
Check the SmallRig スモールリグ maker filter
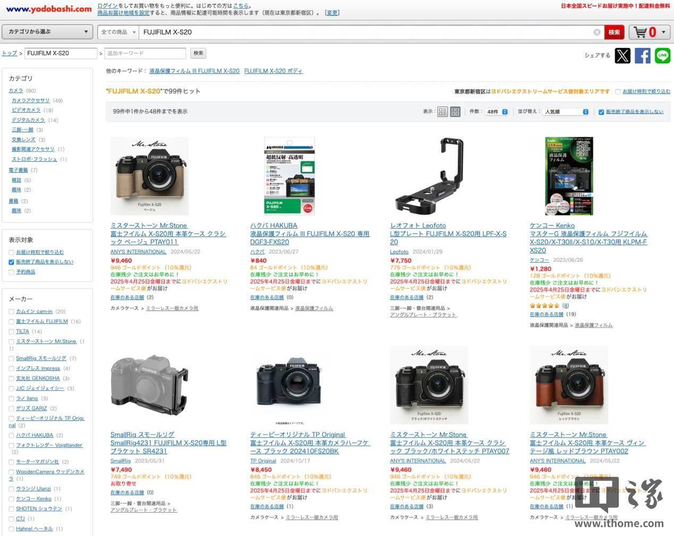tap(11, 358)
